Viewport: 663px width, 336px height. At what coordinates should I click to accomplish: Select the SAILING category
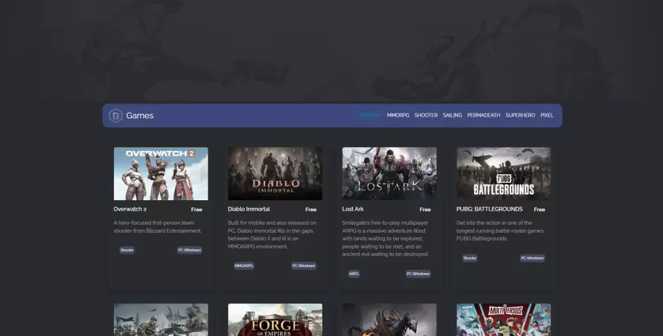452,115
